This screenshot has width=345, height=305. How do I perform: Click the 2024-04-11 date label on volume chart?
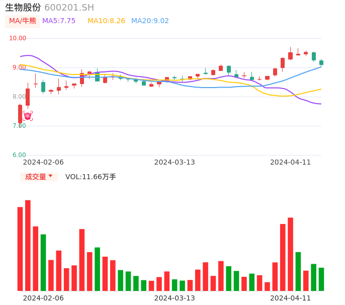tap(291, 298)
